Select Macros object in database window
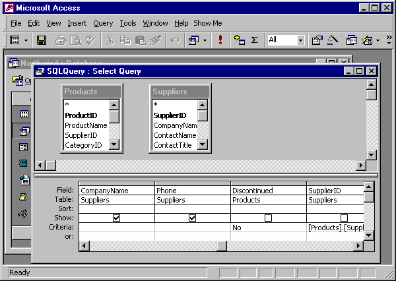 coord(22,197)
